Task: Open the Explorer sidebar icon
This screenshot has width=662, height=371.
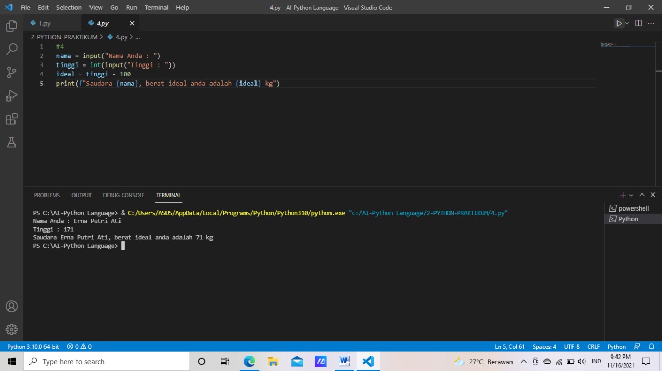Action: pos(11,25)
